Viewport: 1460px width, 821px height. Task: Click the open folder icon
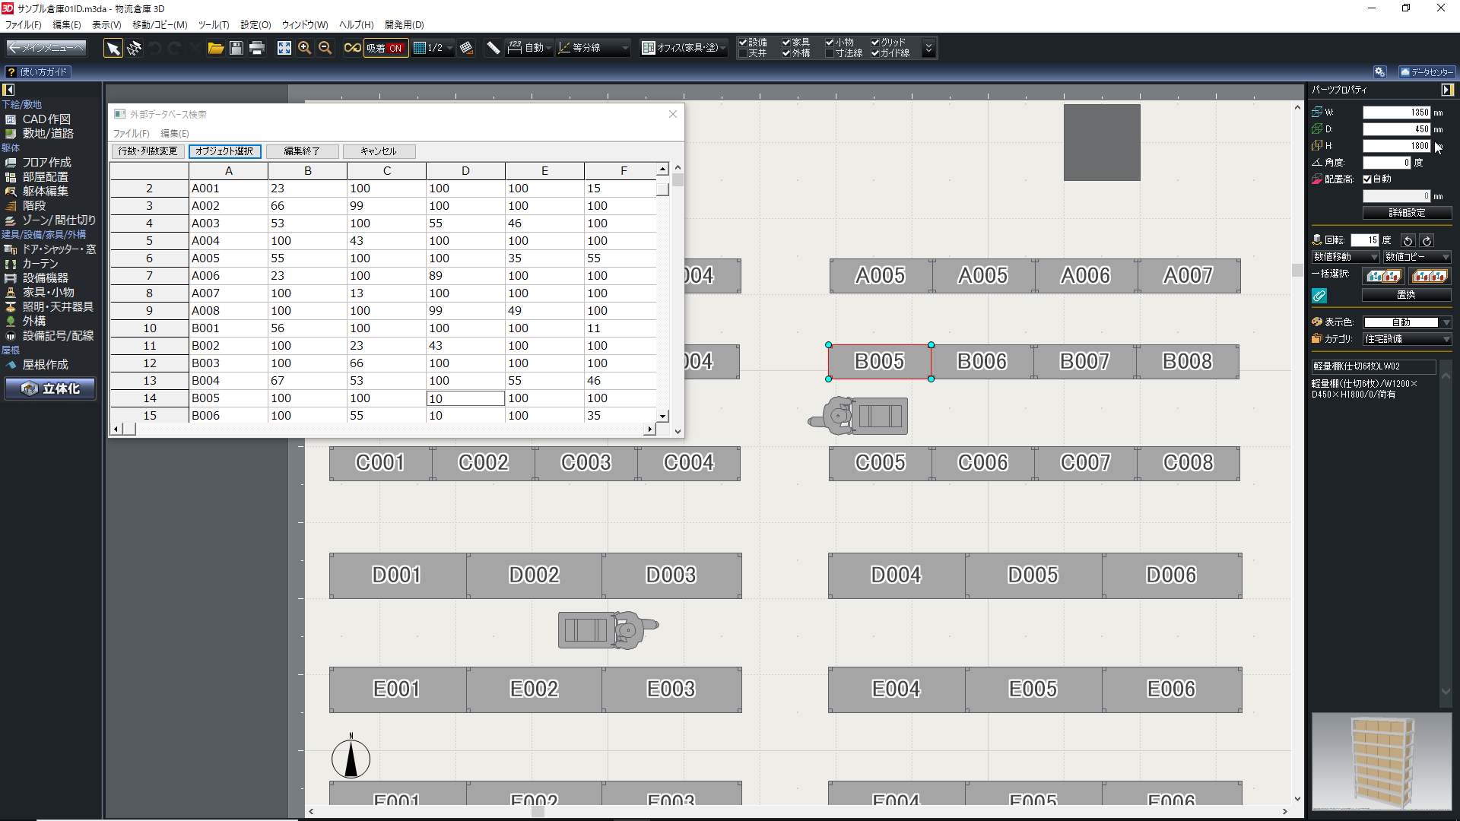[216, 49]
